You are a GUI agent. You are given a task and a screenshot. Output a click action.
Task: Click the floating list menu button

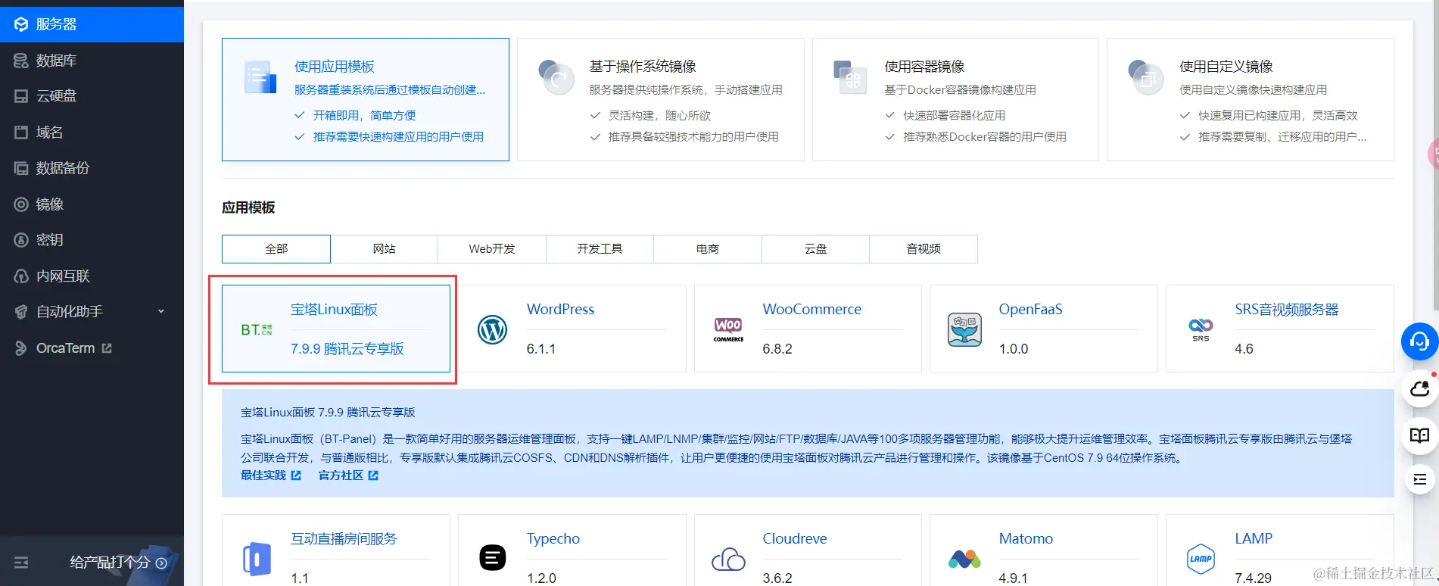[x=1419, y=479]
